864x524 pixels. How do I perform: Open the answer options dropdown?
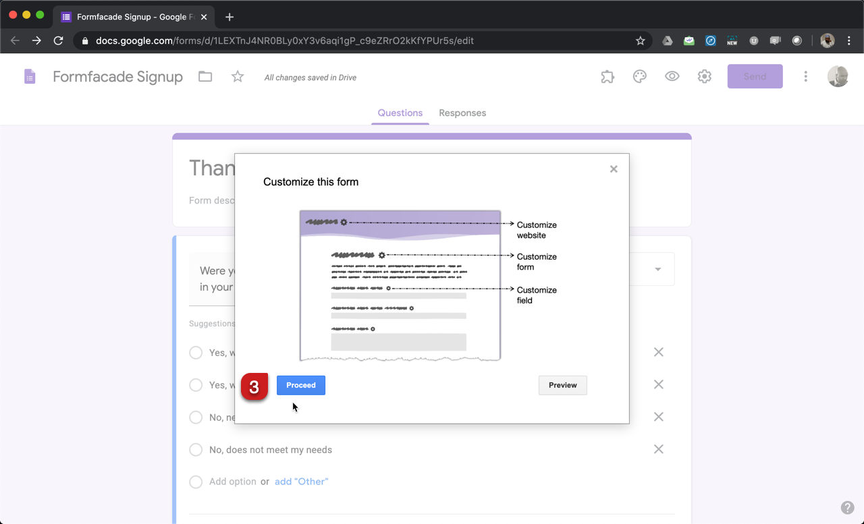click(657, 268)
